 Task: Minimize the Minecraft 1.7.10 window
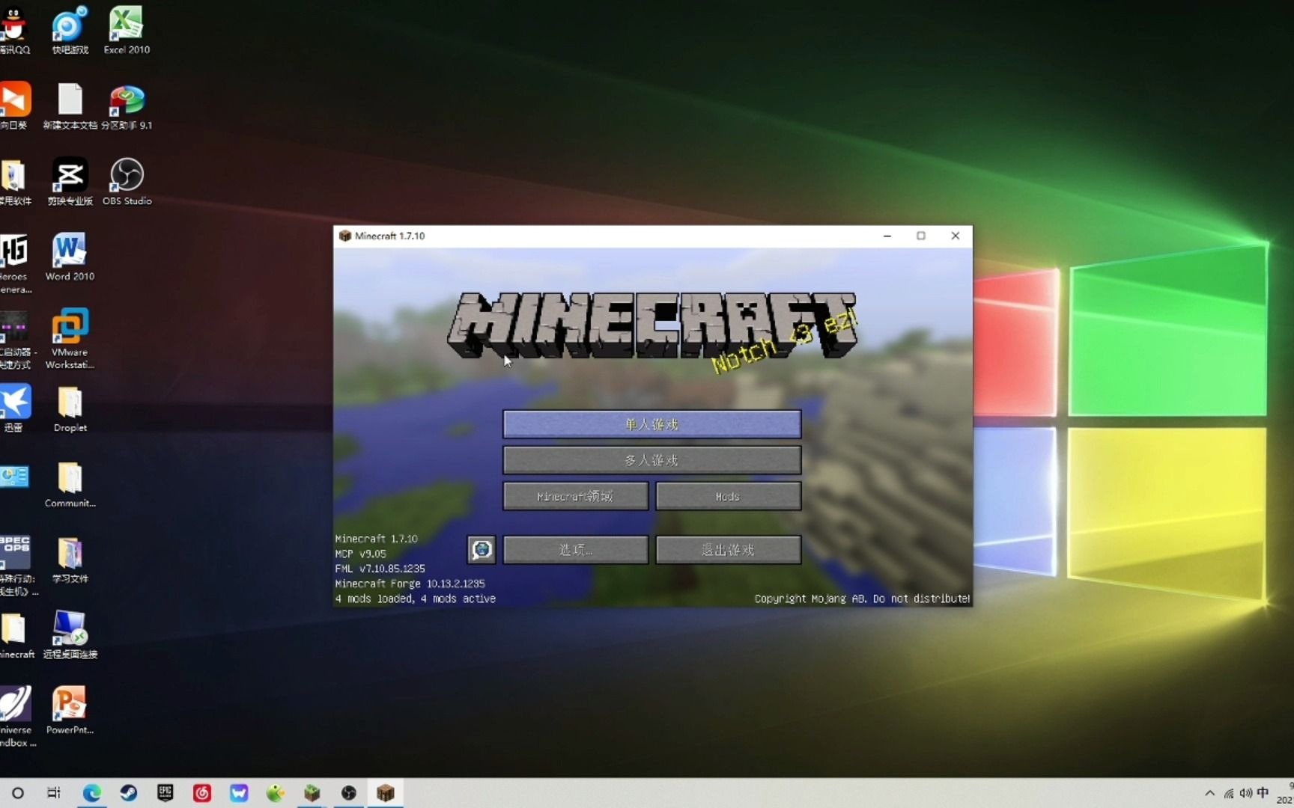pos(887,236)
